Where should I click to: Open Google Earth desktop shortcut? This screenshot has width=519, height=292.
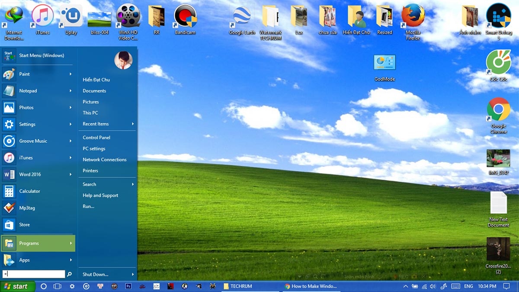[x=242, y=19]
